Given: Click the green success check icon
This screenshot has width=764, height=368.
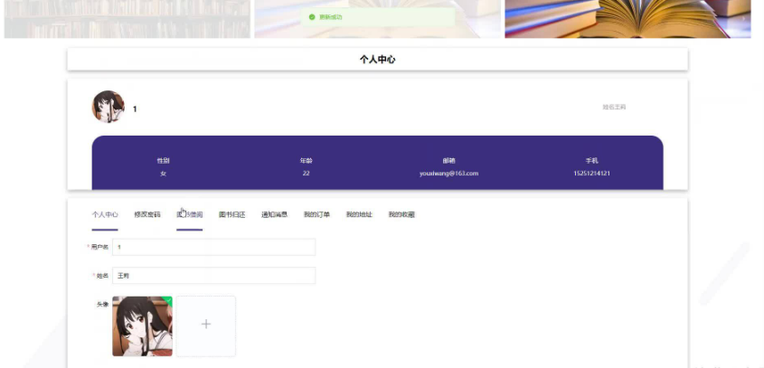Looking at the screenshot, I should (x=312, y=17).
